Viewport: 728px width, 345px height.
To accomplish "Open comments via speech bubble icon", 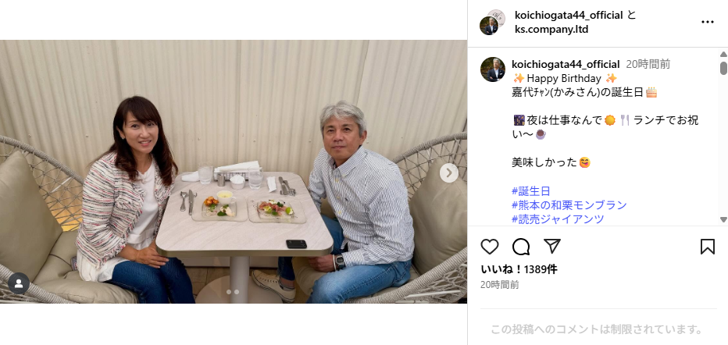I will pyautogui.click(x=521, y=247).
